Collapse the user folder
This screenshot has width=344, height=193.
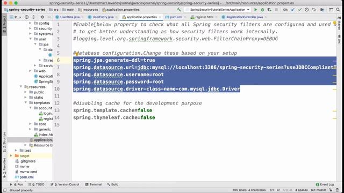[x=30, y=39]
